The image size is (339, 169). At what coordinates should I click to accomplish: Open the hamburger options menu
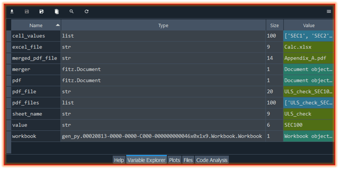click(329, 12)
